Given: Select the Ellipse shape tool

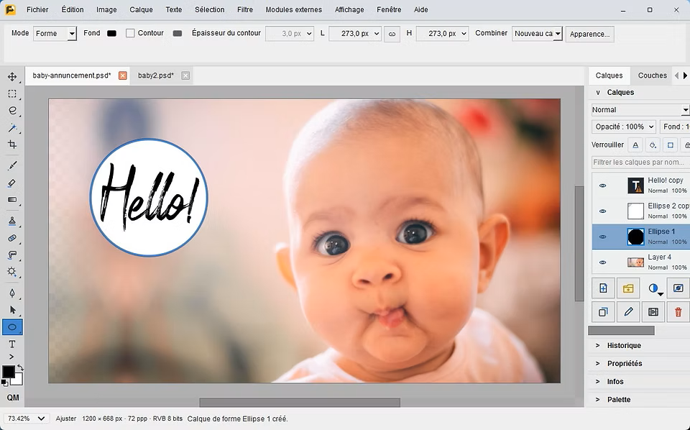Looking at the screenshot, I should [x=12, y=327].
